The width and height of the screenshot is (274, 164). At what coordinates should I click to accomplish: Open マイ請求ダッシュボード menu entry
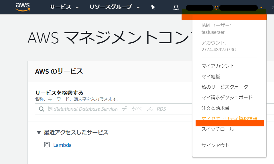tap(227, 97)
